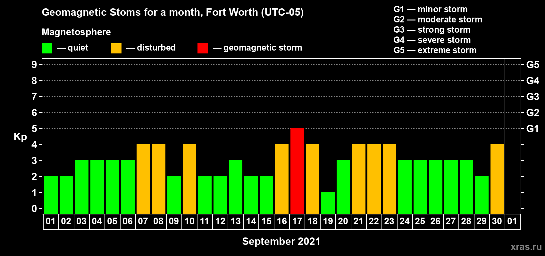The height and width of the screenshot is (256, 545).
Task: Click the red bar for September 17
Action: pos(297,171)
